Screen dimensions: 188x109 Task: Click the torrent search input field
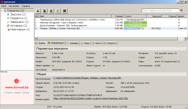click(160, 10)
